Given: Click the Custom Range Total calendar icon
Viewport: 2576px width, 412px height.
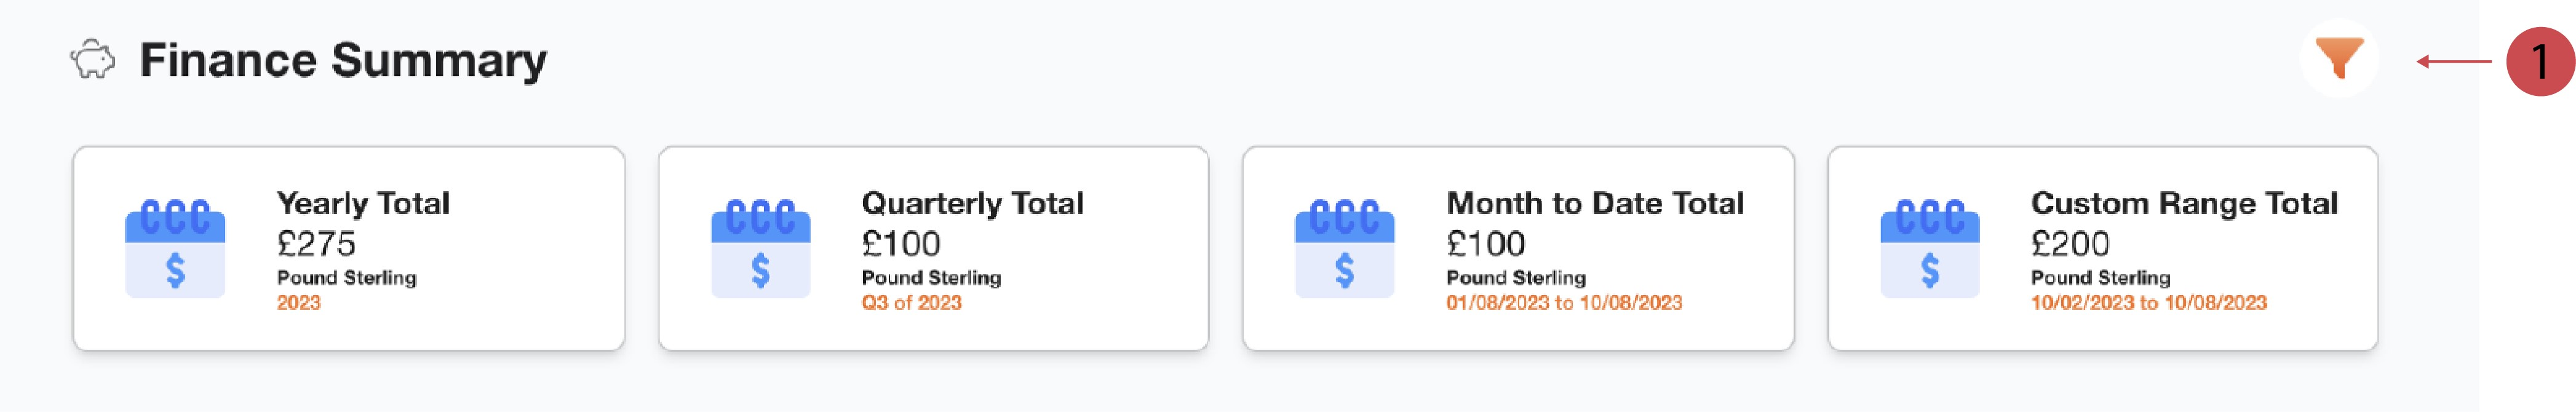Looking at the screenshot, I should [1929, 248].
